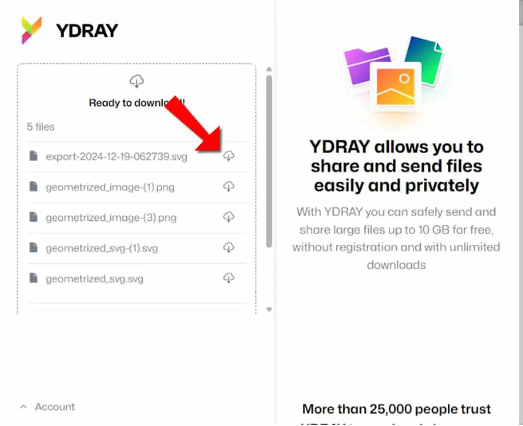Image resolution: width=523 pixels, height=426 pixels.
Task: Click the large cloud download icon above heading
Action: 136,81
